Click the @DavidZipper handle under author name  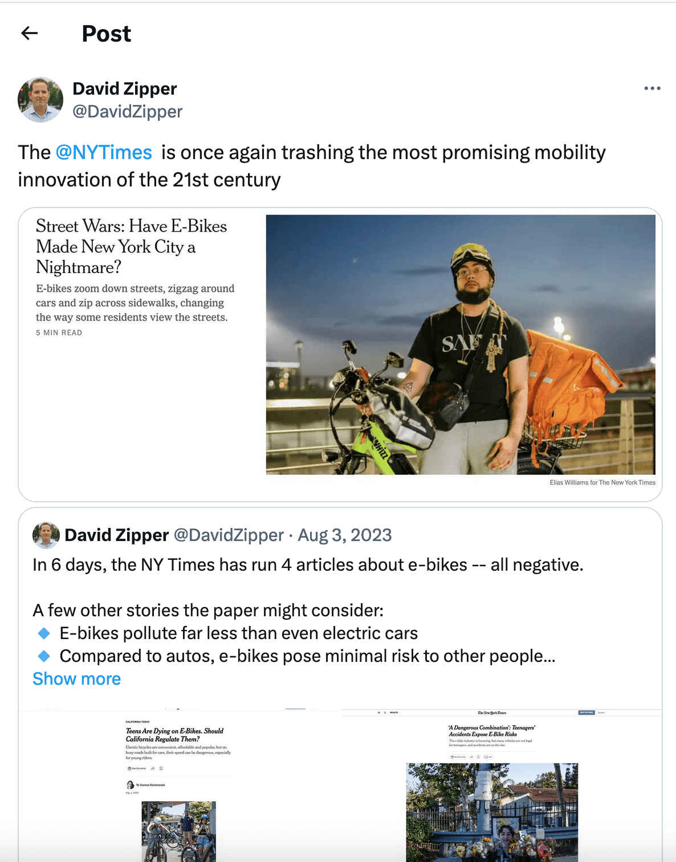click(x=128, y=112)
